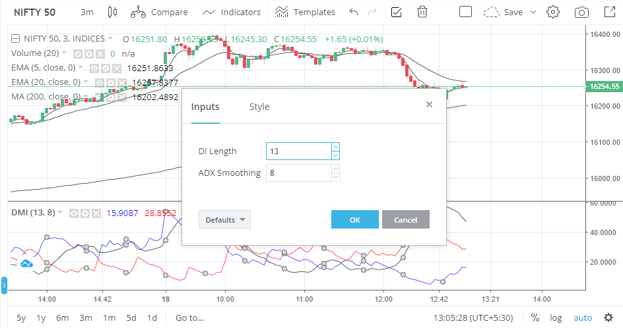Click the NIFTY 50 symbol name
Screen dimensions: 623x328
[34, 13]
